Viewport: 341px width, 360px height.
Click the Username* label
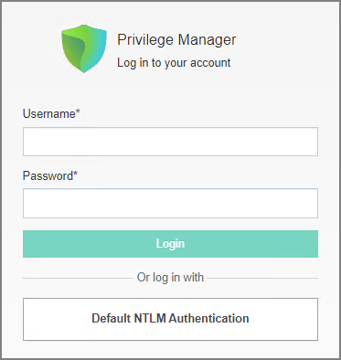point(51,113)
